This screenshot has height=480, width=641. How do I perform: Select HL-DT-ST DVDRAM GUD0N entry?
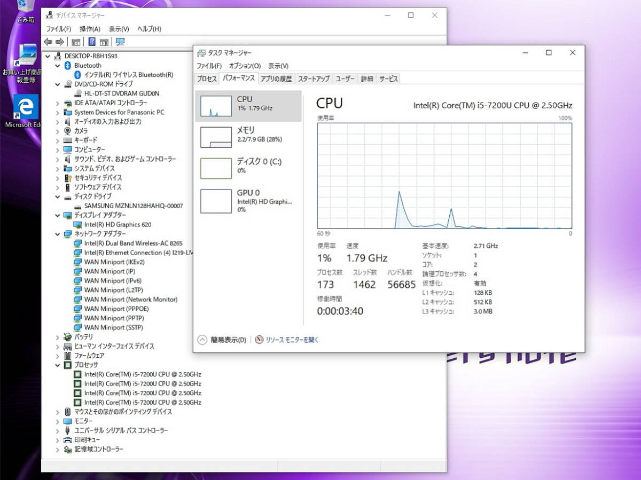tap(122, 93)
